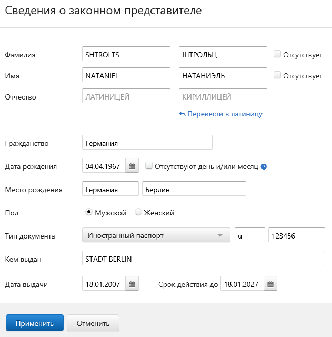Click the Кем выдан field STADT BERLIN

[x=204, y=258]
